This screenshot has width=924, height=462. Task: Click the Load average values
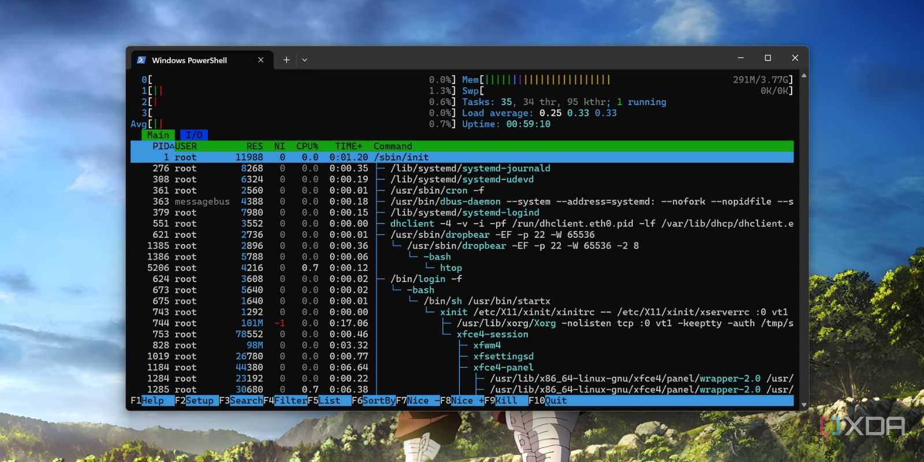(x=578, y=113)
